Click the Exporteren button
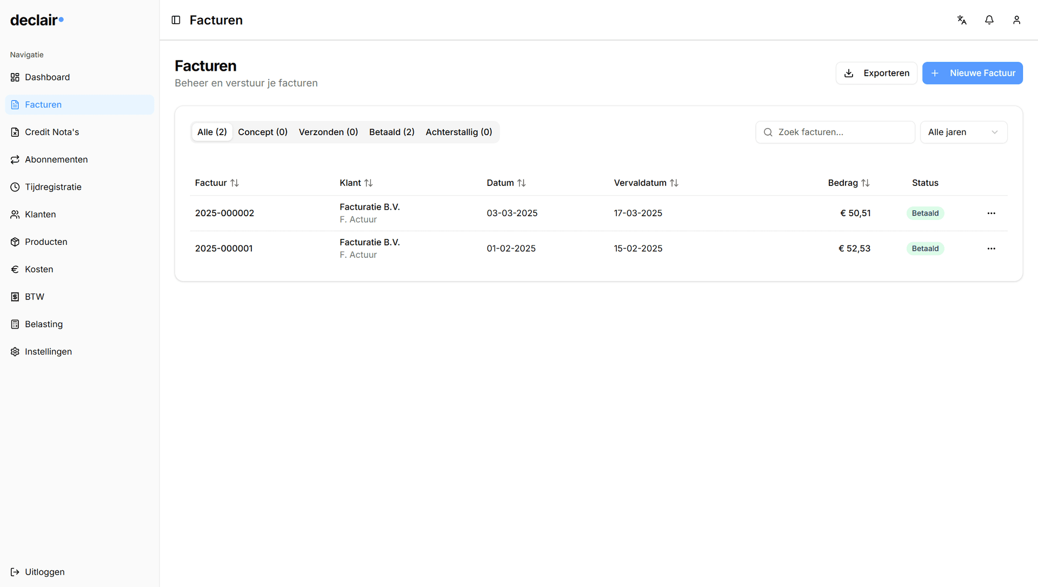The image size is (1038, 587). [x=876, y=73]
